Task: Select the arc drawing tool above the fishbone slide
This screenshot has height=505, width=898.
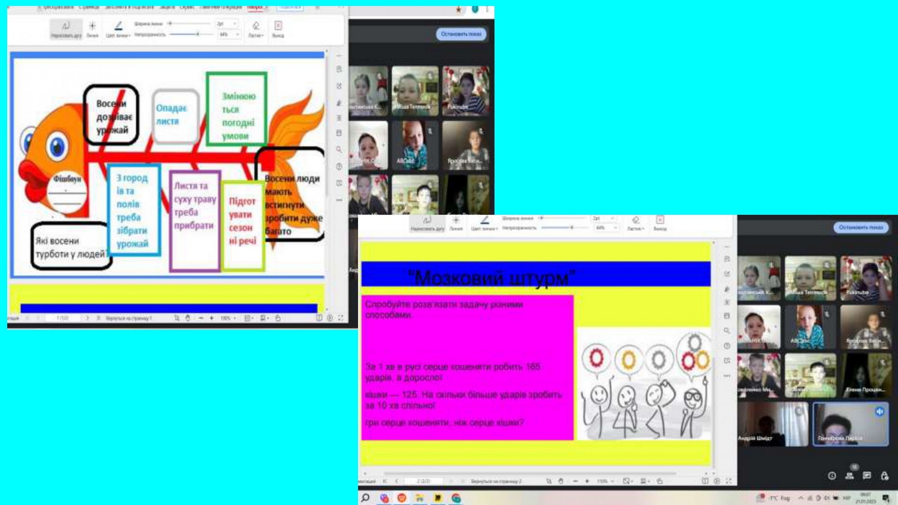Action: [x=66, y=29]
